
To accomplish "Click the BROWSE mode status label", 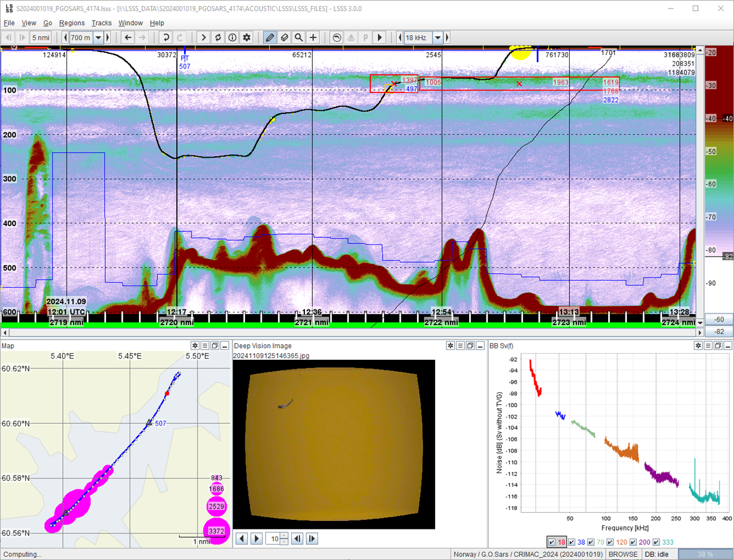I will point(623,554).
